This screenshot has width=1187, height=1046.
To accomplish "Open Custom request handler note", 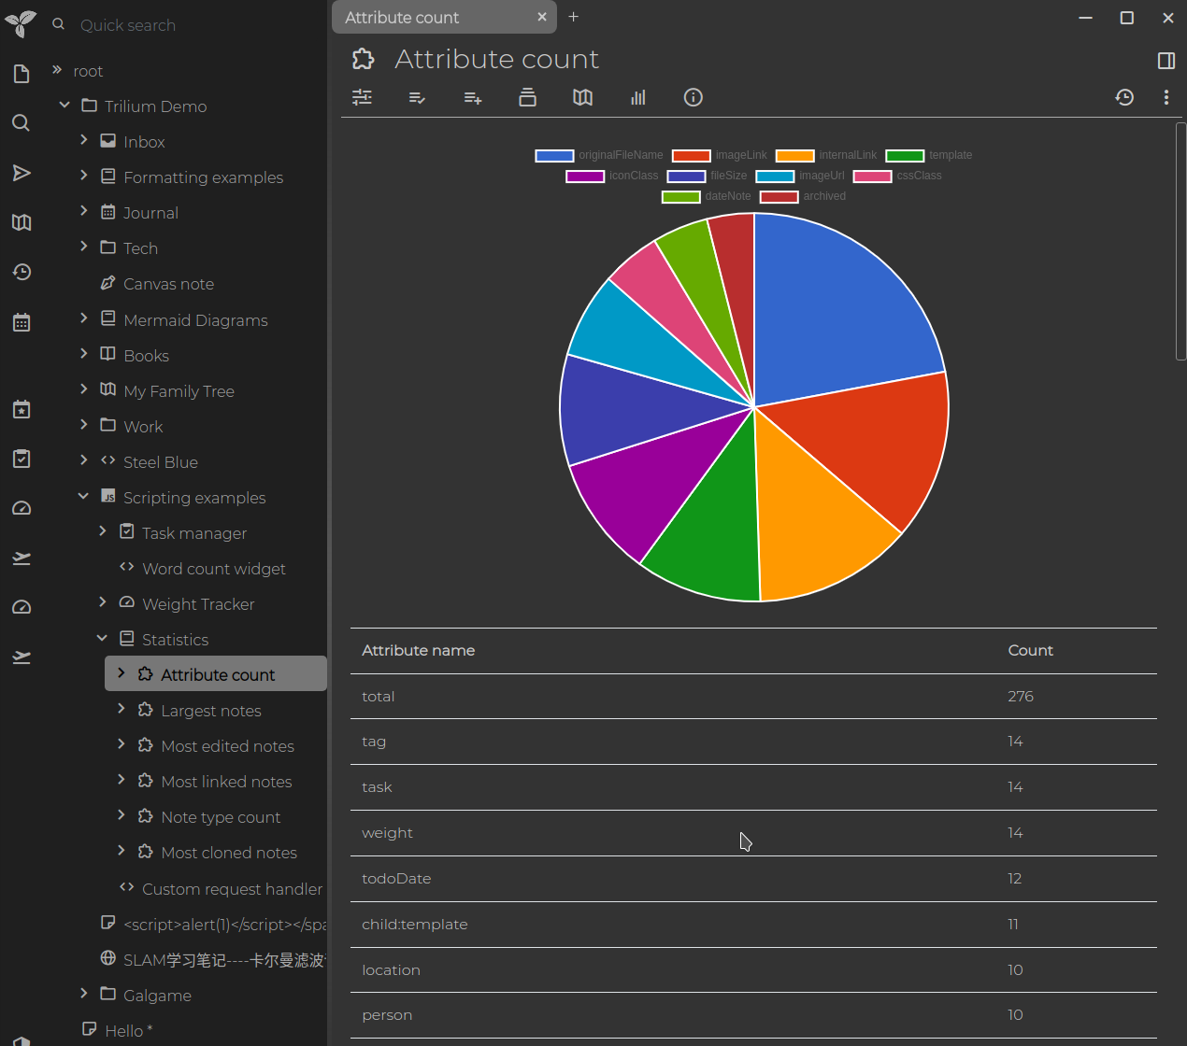I will pyautogui.click(x=232, y=889).
